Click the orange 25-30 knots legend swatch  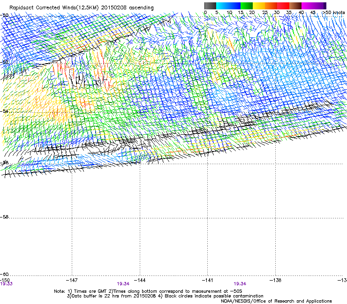coord(271,6)
